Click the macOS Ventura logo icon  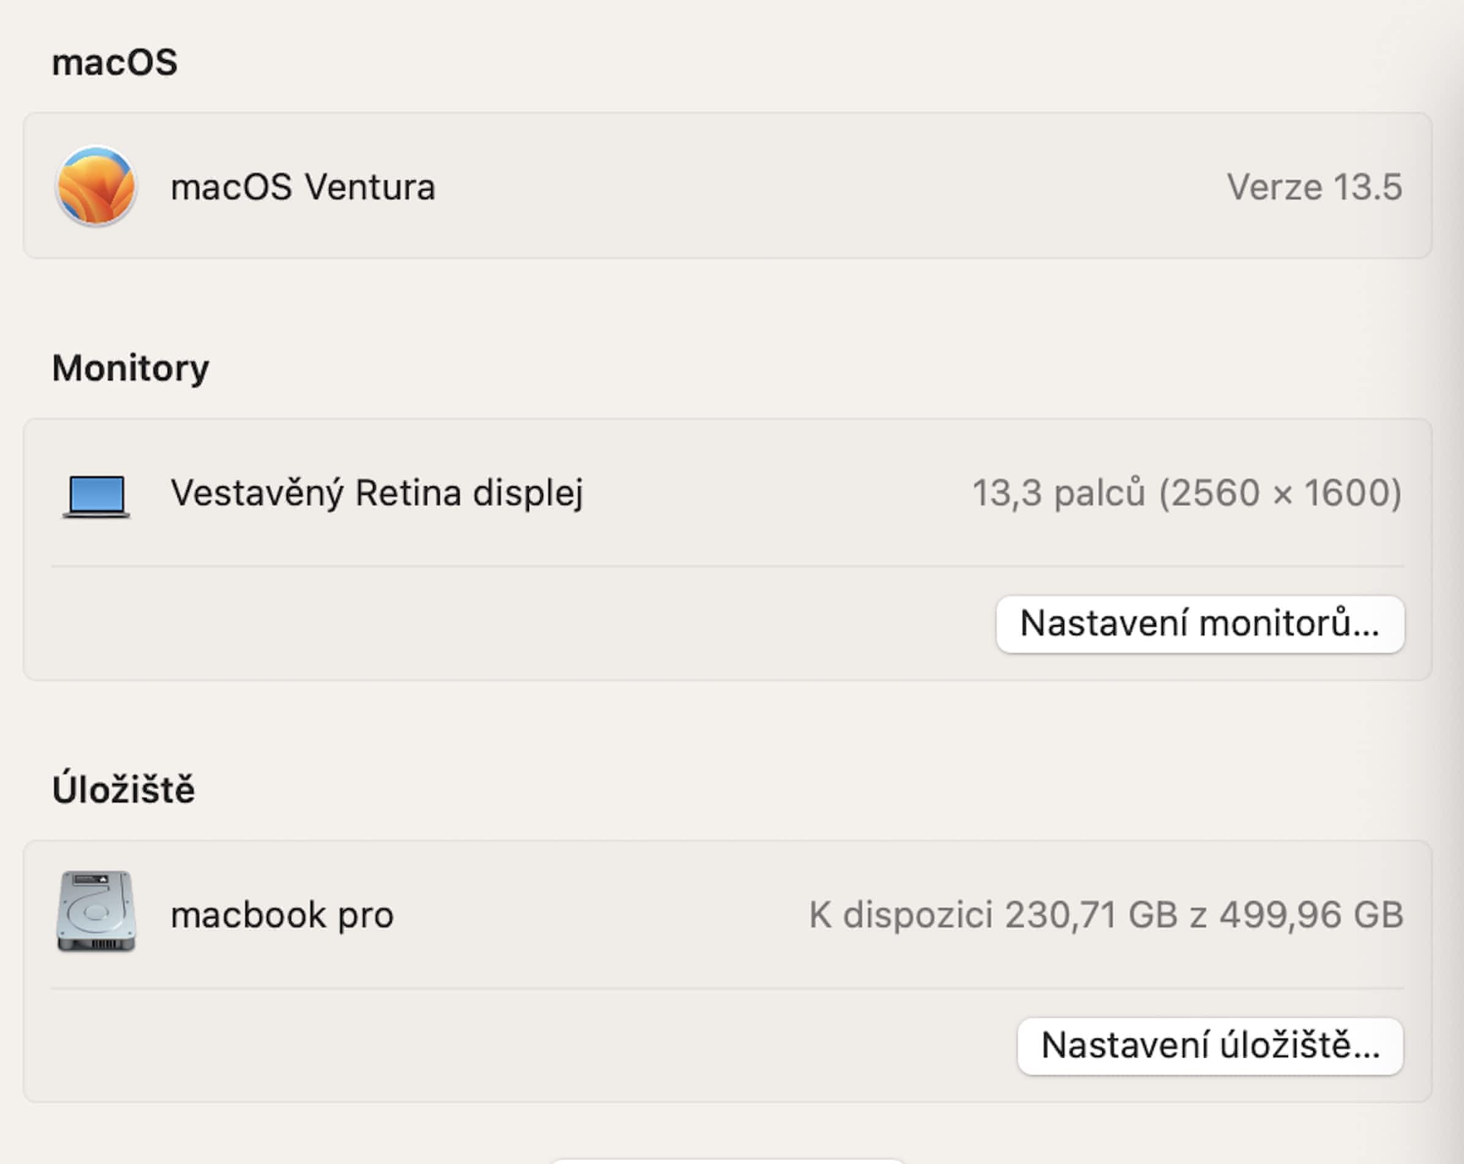pyautogui.click(x=96, y=186)
